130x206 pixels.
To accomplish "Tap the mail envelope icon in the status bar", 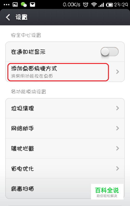I will click(x=32, y=5).
